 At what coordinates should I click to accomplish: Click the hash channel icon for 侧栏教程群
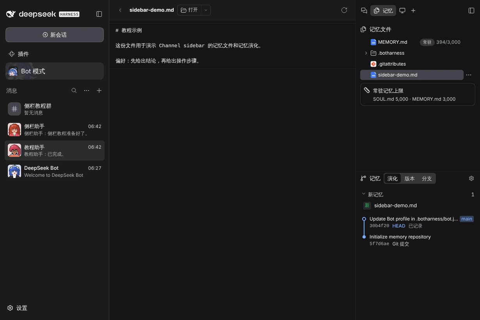point(14,109)
